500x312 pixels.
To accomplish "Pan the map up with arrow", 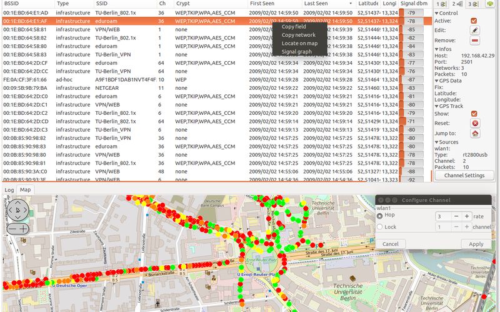I will (x=17, y=203).
